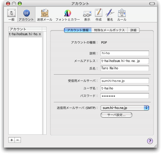Select the アカウント @ toolbar icon
This screenshot has width=161, height=154.
pos(26,15)
